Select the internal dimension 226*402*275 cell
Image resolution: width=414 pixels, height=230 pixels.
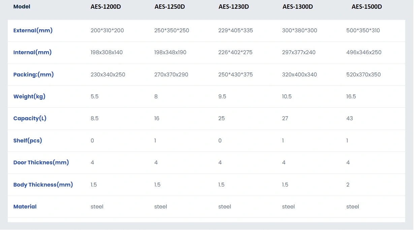coord(235,53)
